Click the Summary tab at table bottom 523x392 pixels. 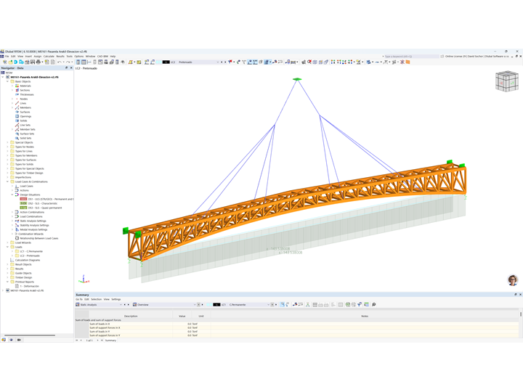point(110,340)
